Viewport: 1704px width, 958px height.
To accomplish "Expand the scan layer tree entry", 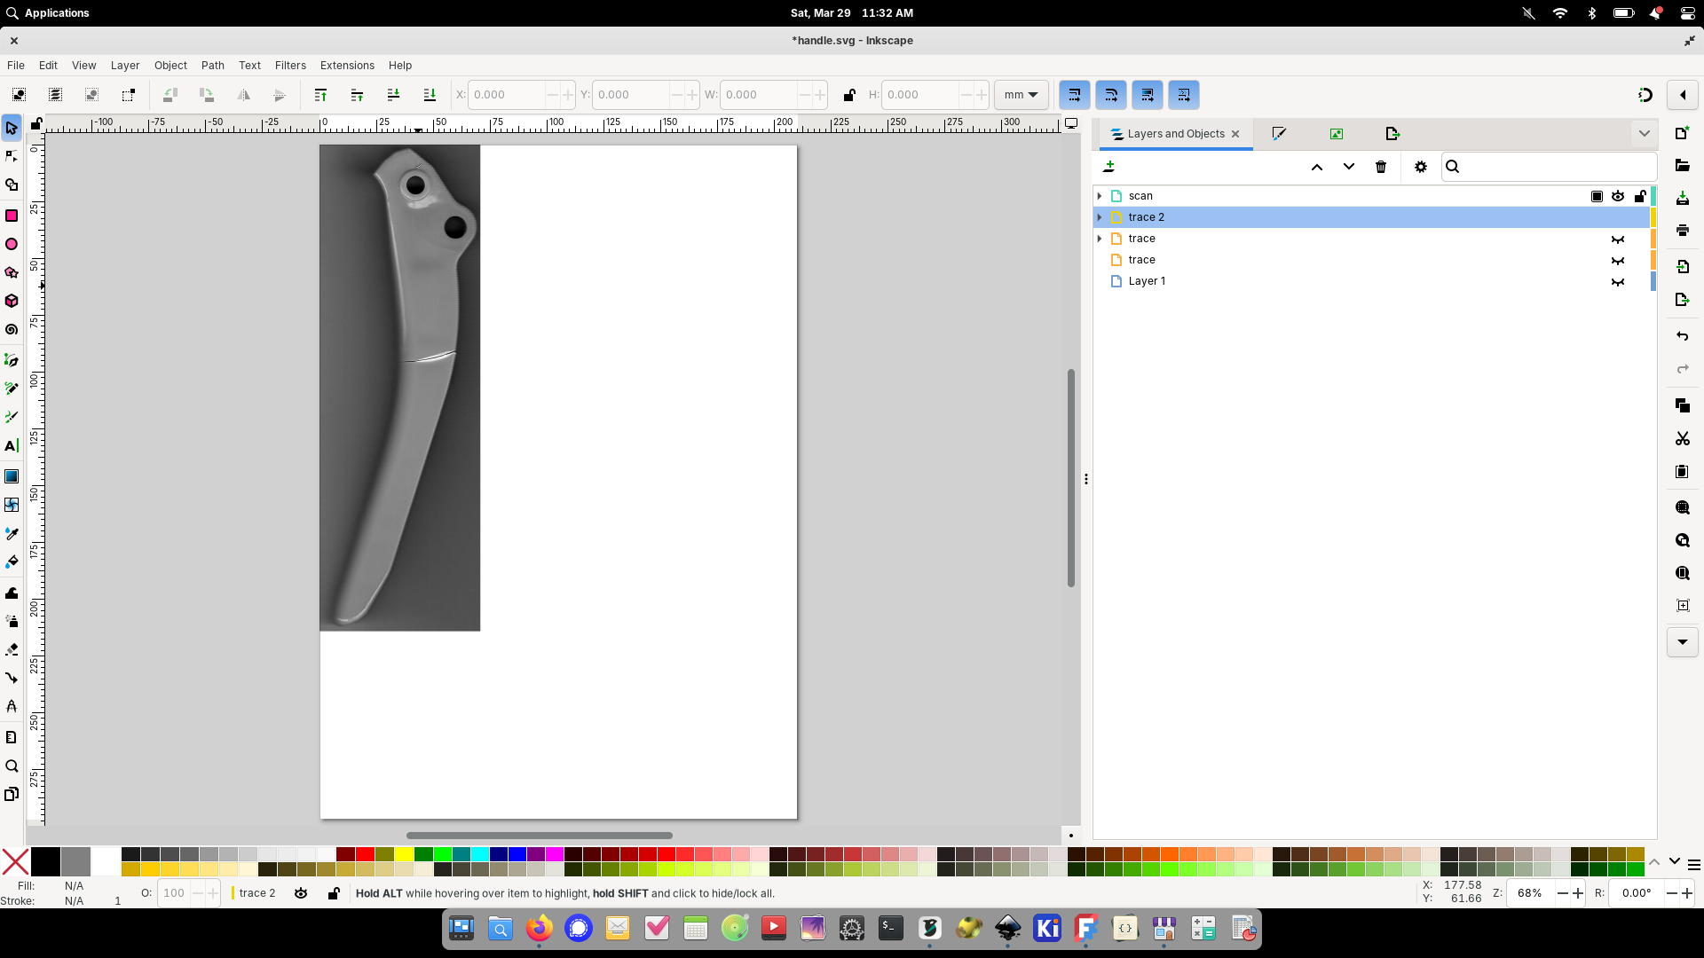I will (1100, 195).
